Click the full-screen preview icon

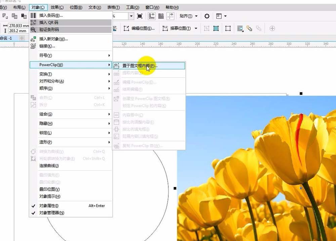pyautogui.click(x=140, y=16)
